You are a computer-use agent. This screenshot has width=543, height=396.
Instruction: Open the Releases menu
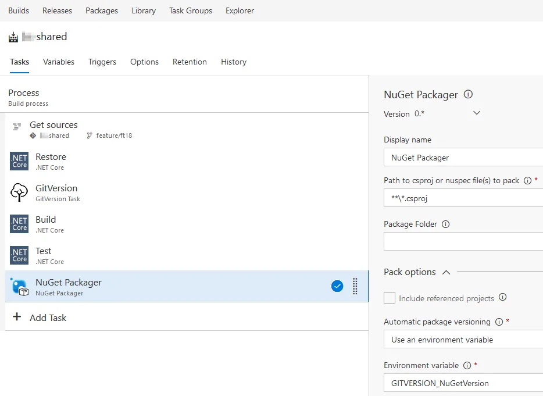[57, 10]
